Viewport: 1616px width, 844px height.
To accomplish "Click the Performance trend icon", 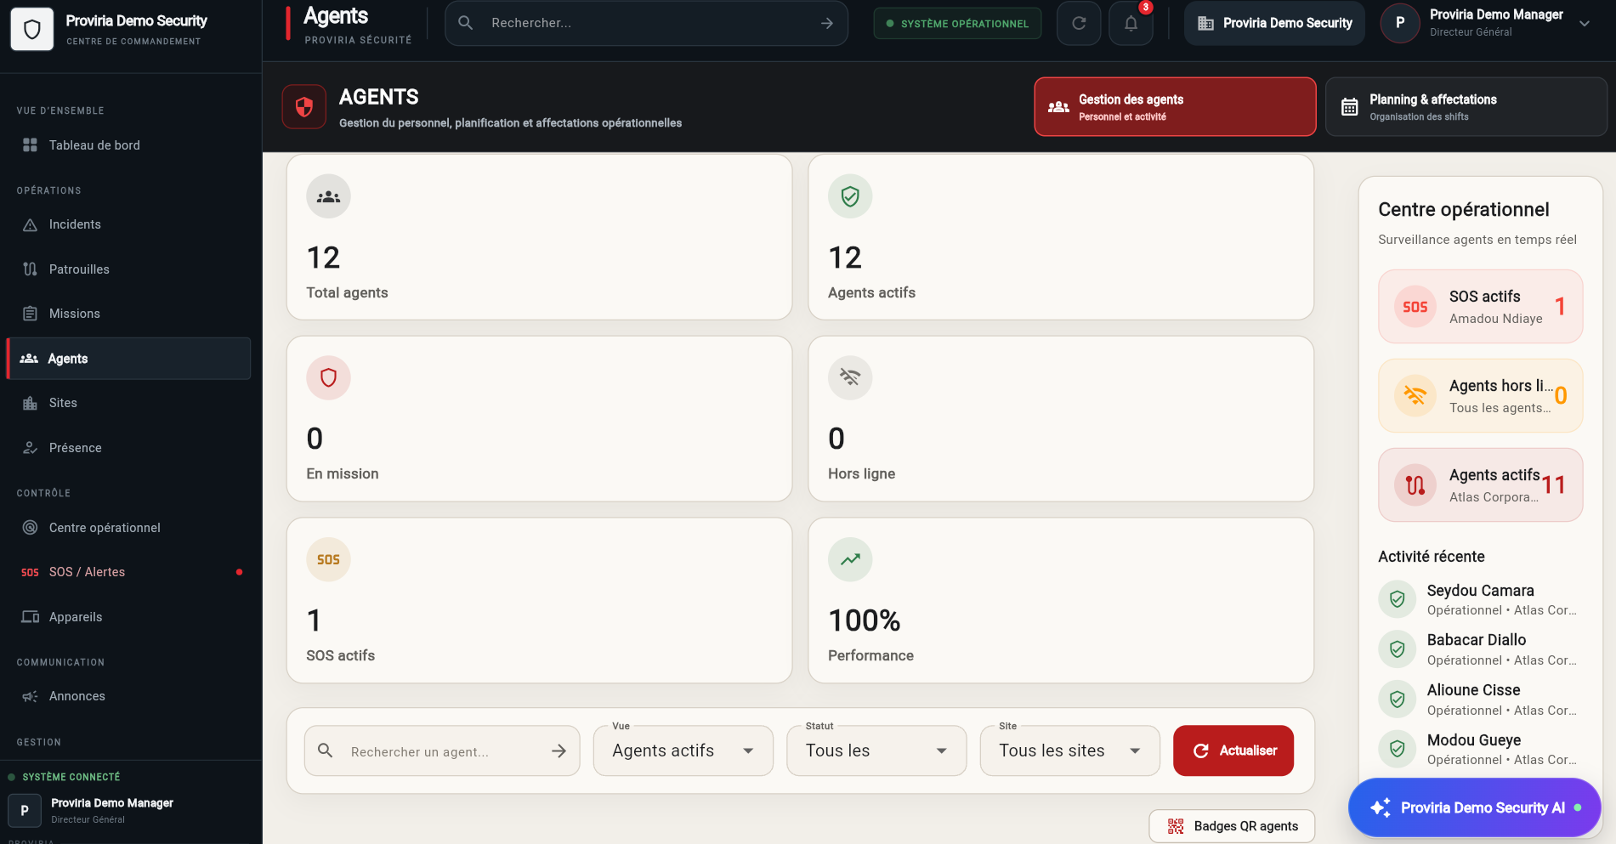I will (x=850, y=559).
